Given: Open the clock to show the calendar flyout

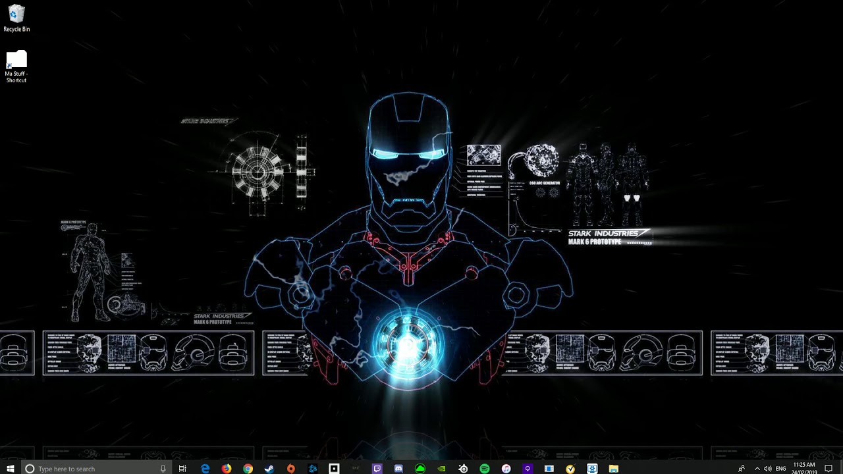Looking at the screenshot, I should 803,468.
